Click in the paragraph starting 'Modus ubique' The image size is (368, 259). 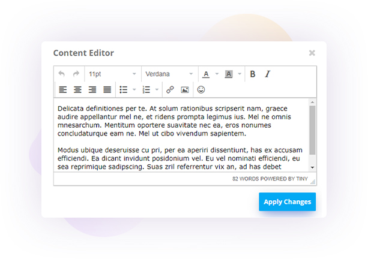click(x=179, y=158)
